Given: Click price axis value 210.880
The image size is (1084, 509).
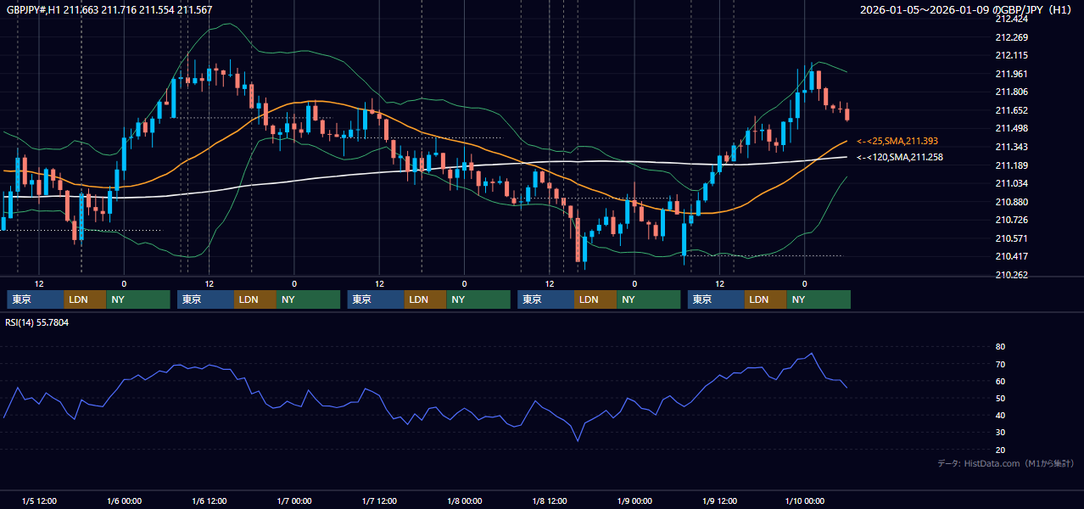Looking at the screenshot, I should (1011, 202).
